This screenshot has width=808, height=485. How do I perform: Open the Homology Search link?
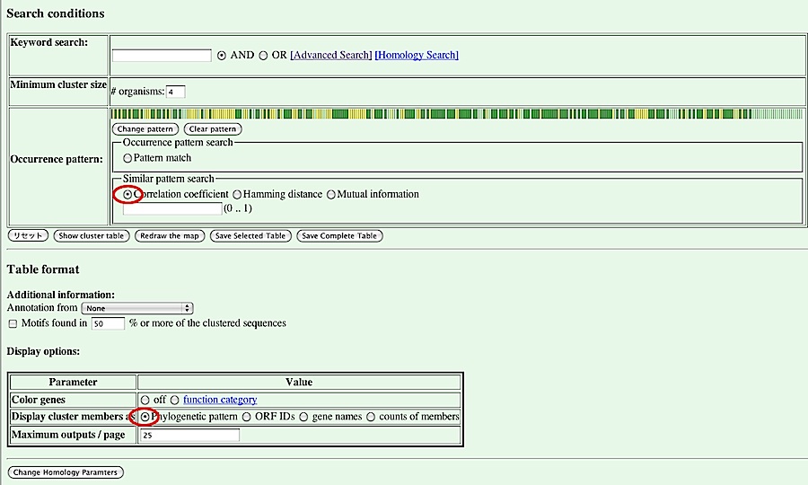pos(417,56)
